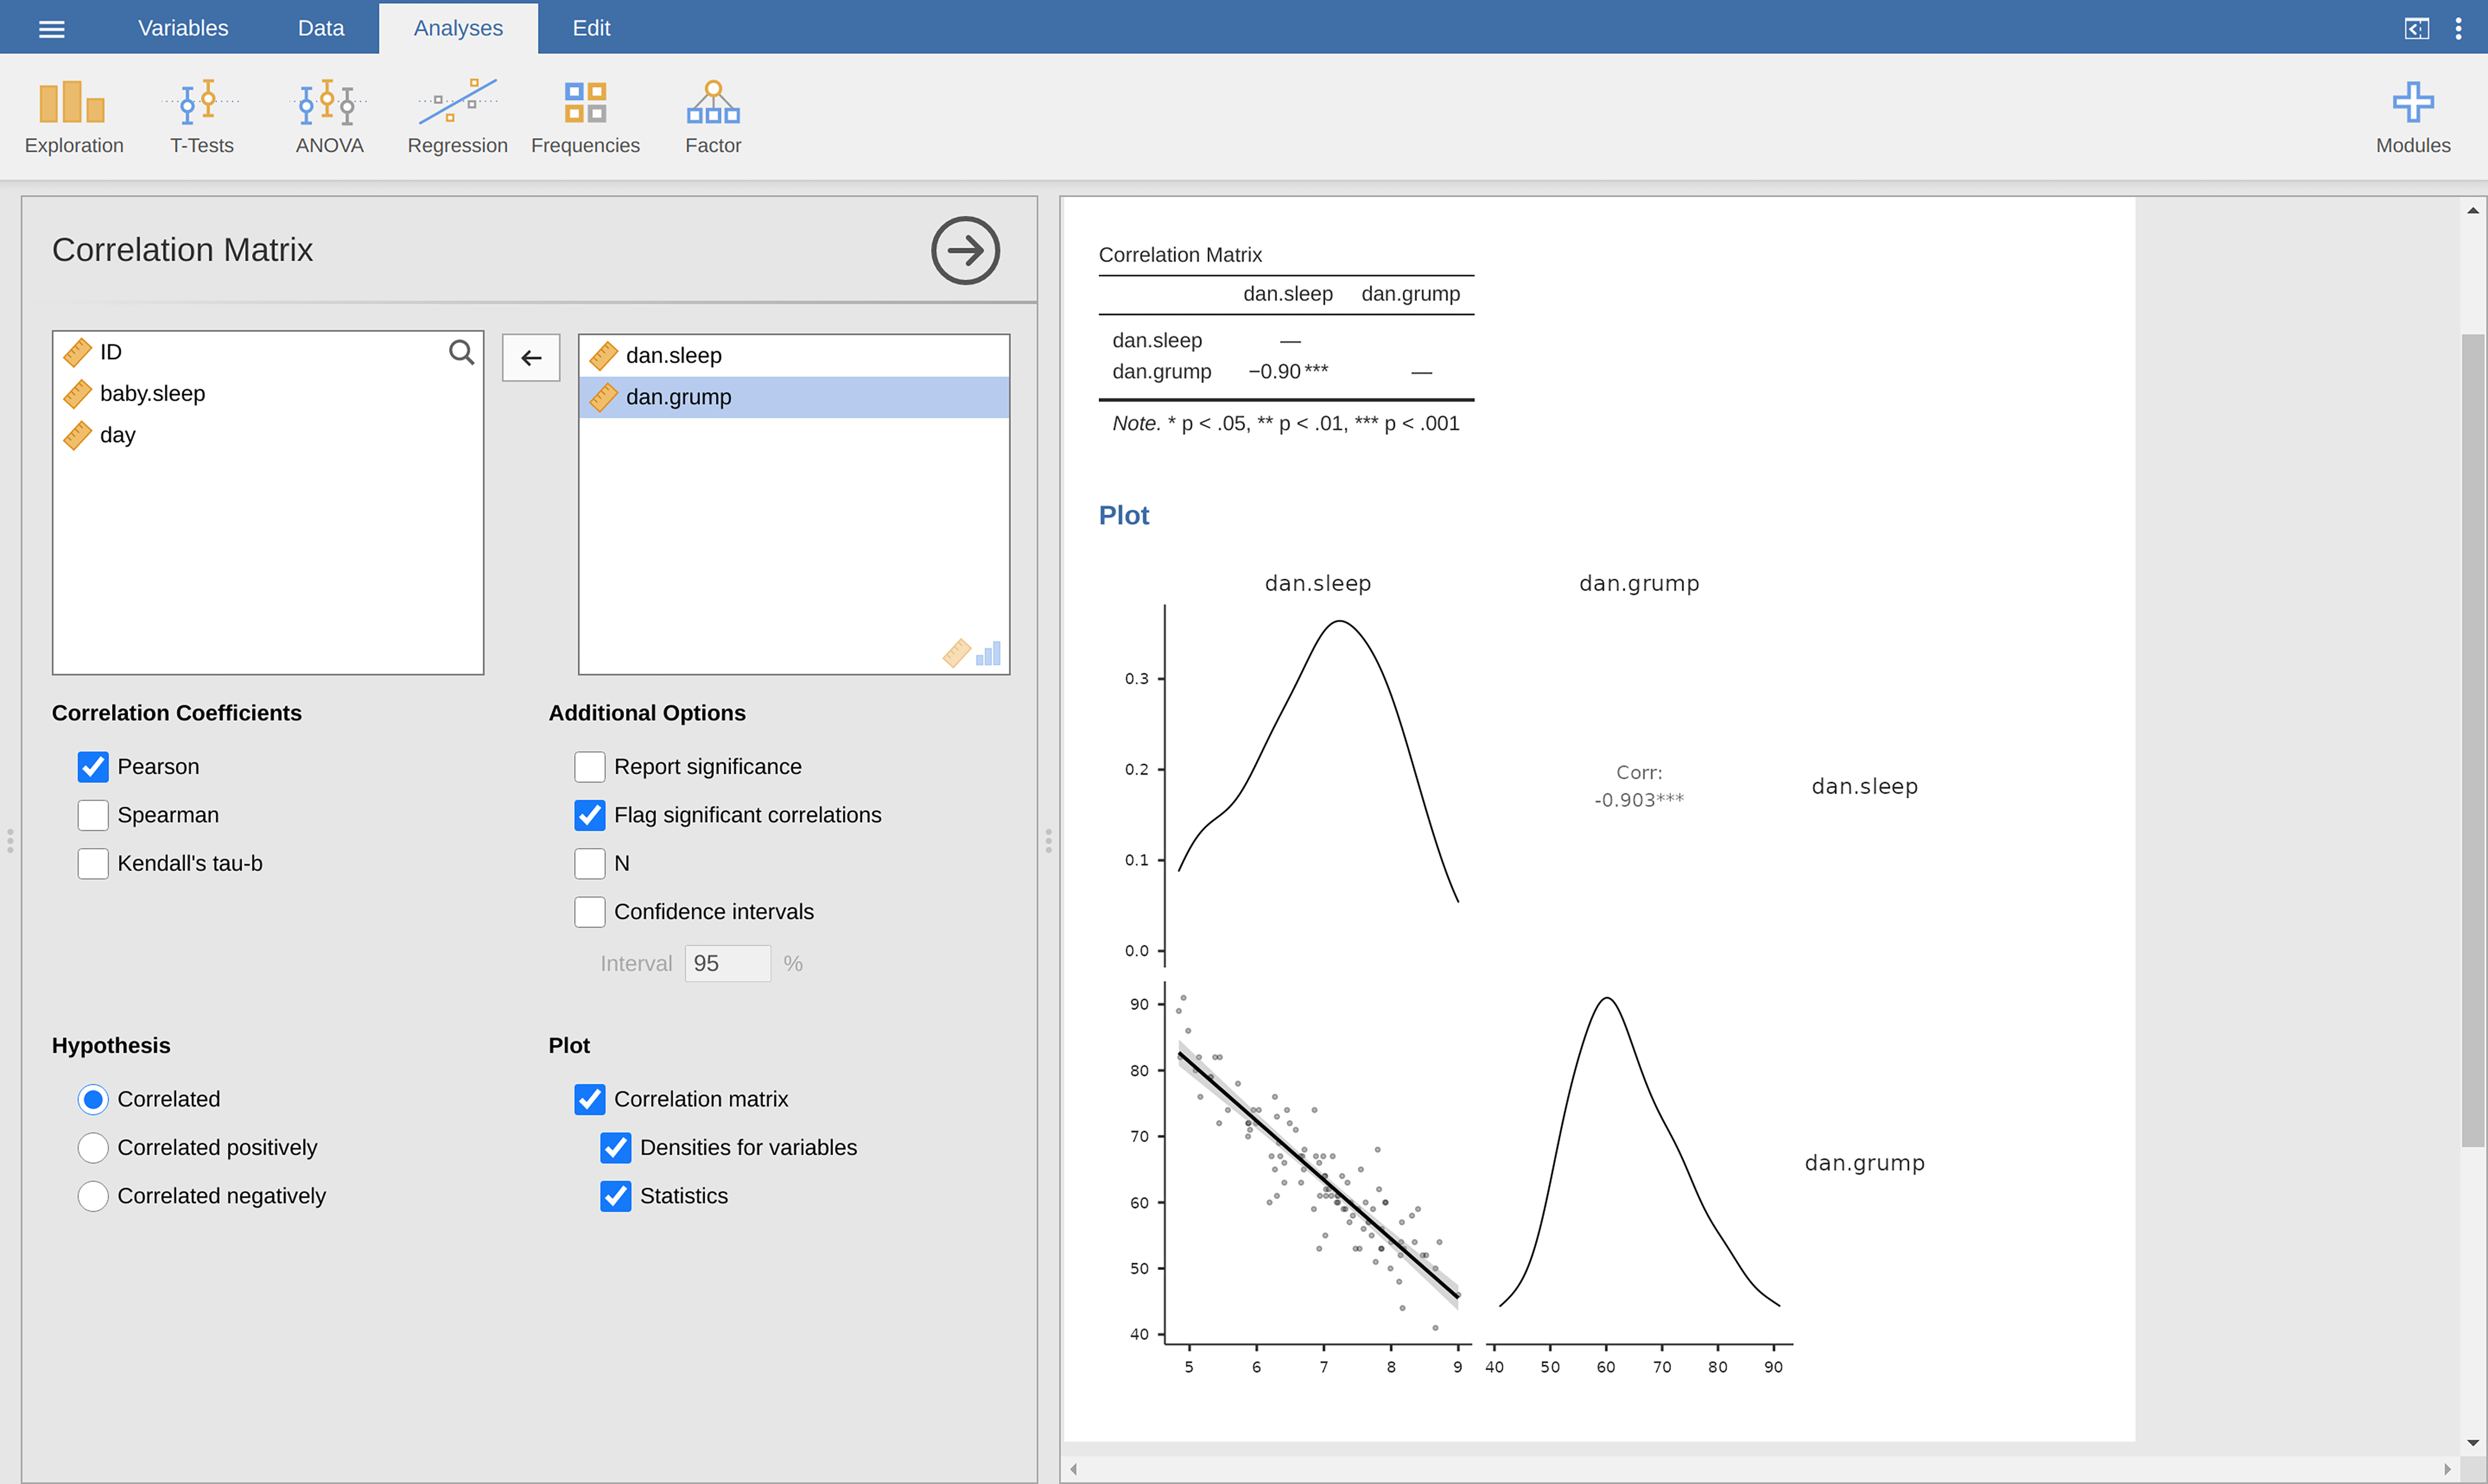Open the Frequencies analyses menu
The image size is (2488, 1484).
pyautogui.click(x=586, y=117)
